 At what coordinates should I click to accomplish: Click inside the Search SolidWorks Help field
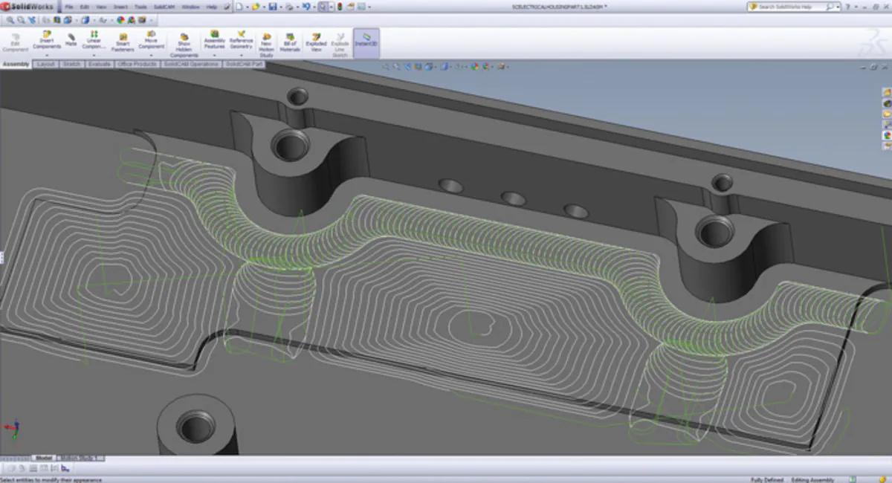788,4
